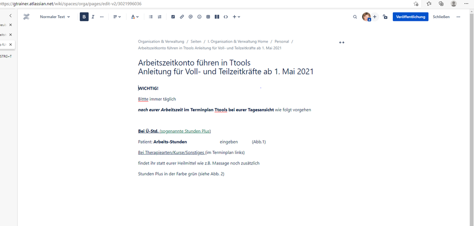
Task: Open the browser favorites list
Action: click(429, 4)
